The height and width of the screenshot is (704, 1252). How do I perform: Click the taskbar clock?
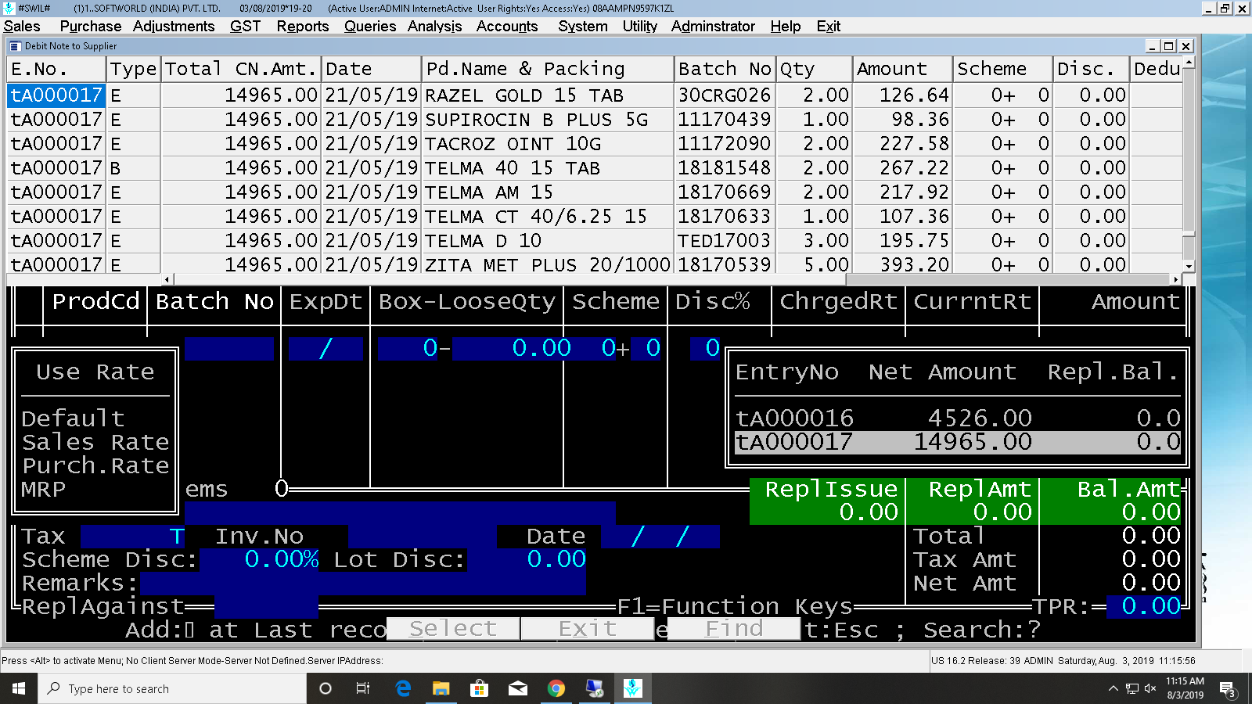(1185, 688)
